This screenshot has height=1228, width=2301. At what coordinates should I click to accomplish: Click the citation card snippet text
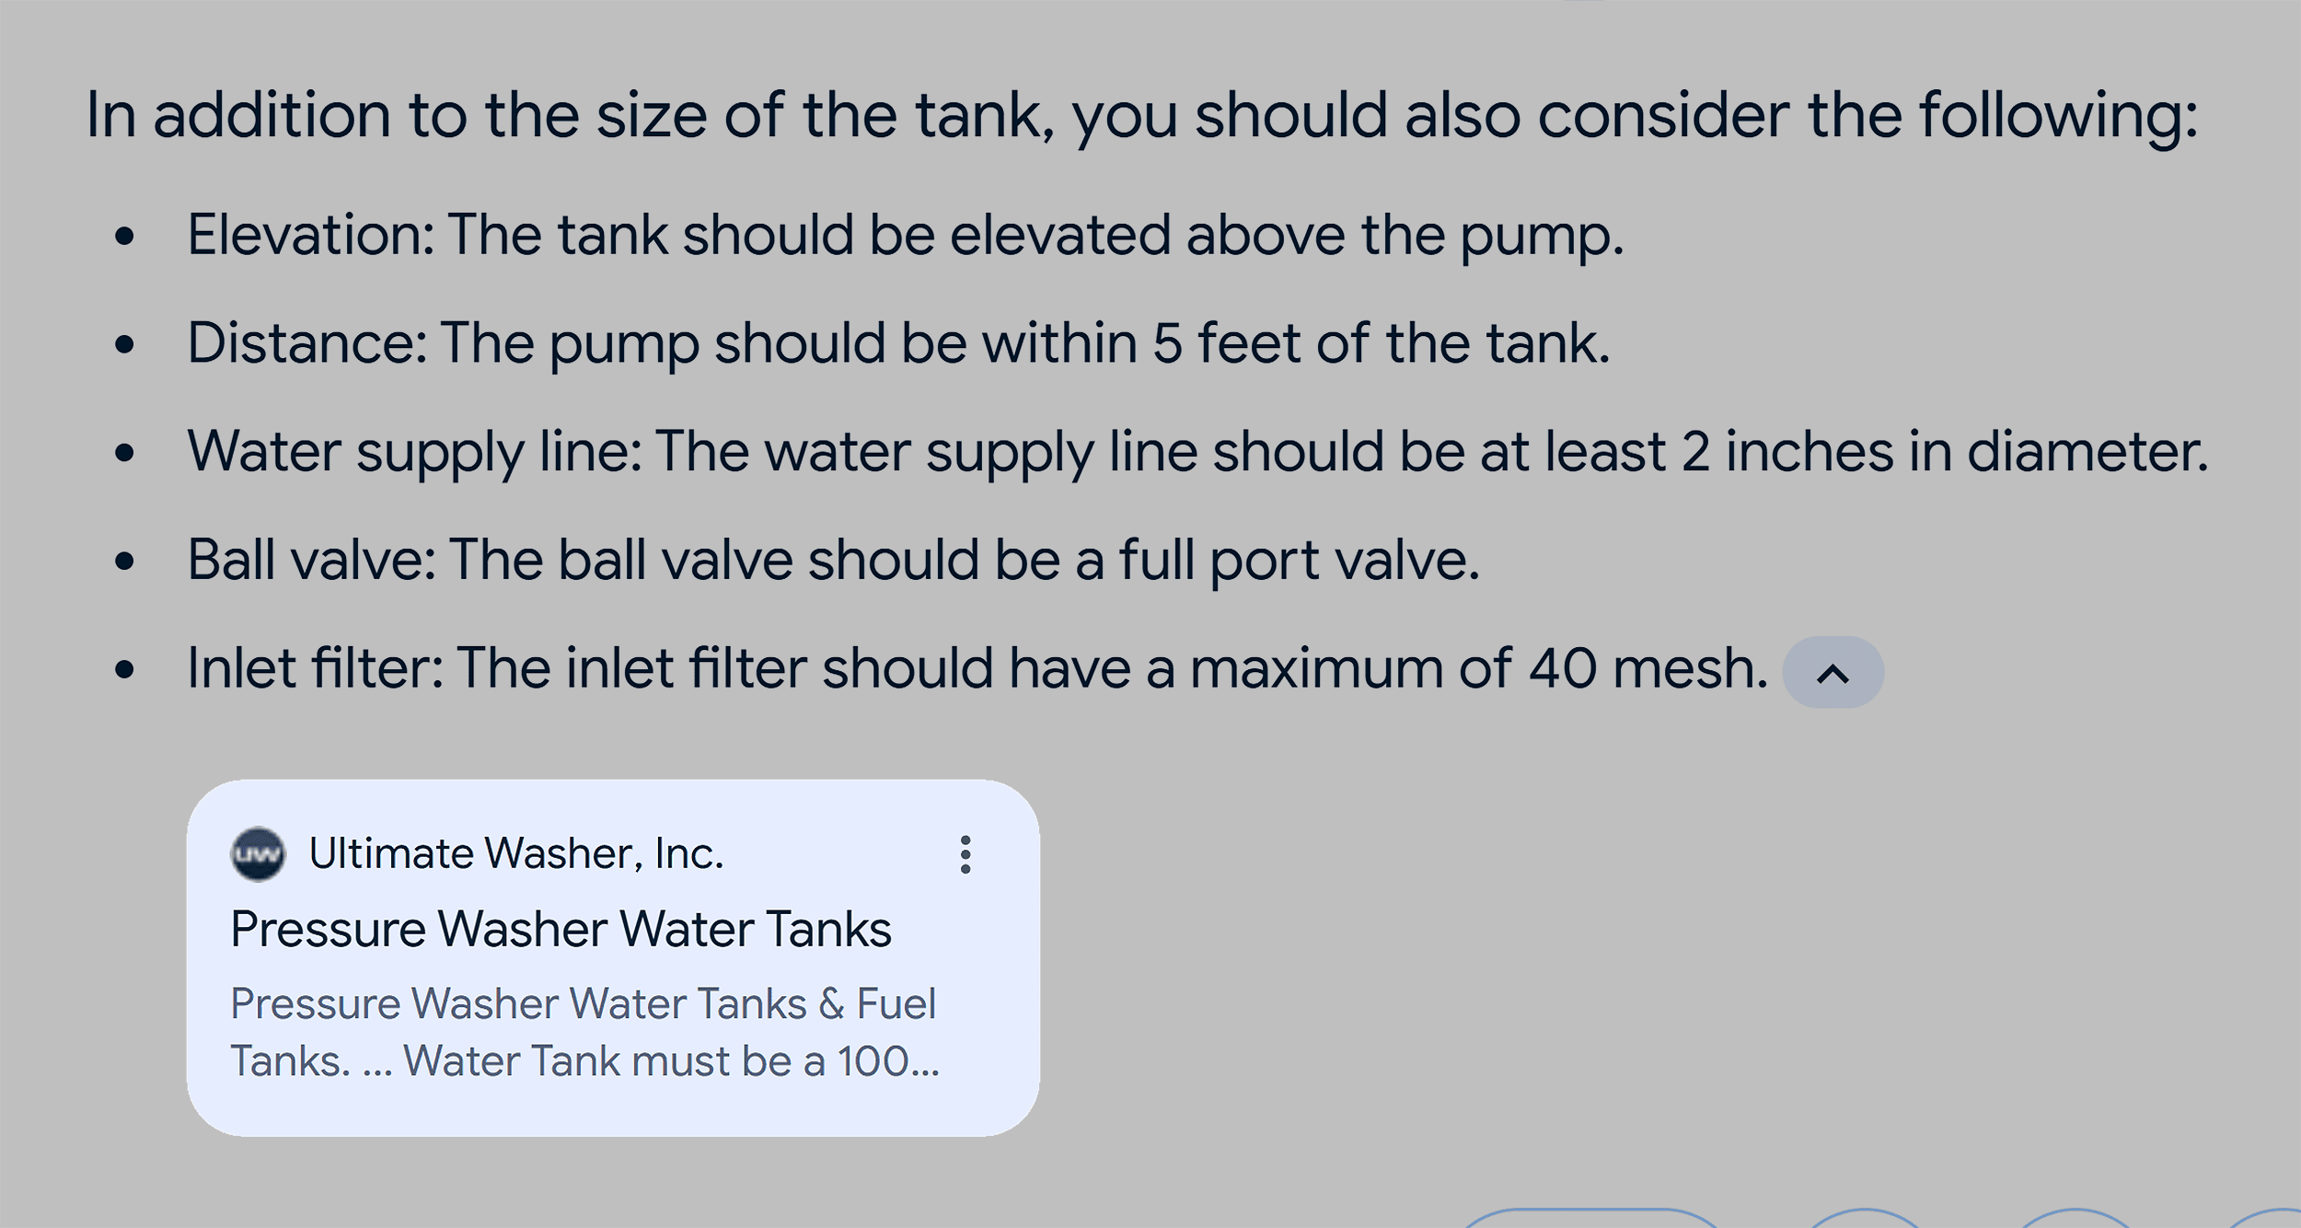click(584, 1031)
